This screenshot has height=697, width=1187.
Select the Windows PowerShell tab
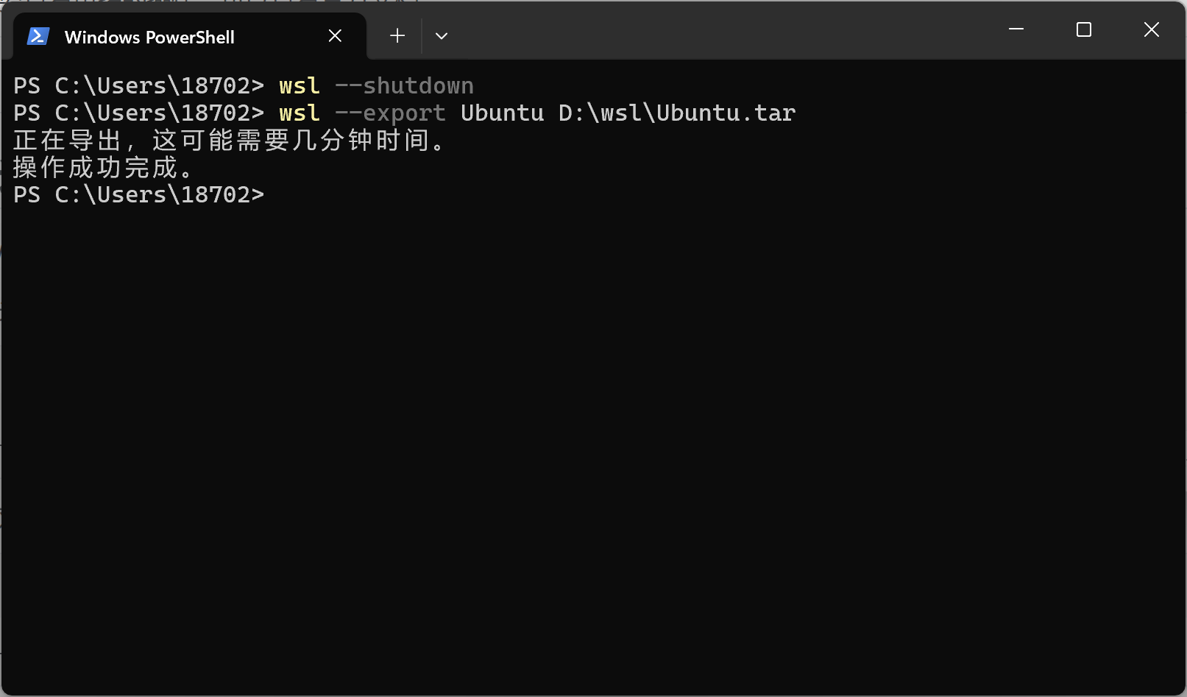(x=149, y=38)
